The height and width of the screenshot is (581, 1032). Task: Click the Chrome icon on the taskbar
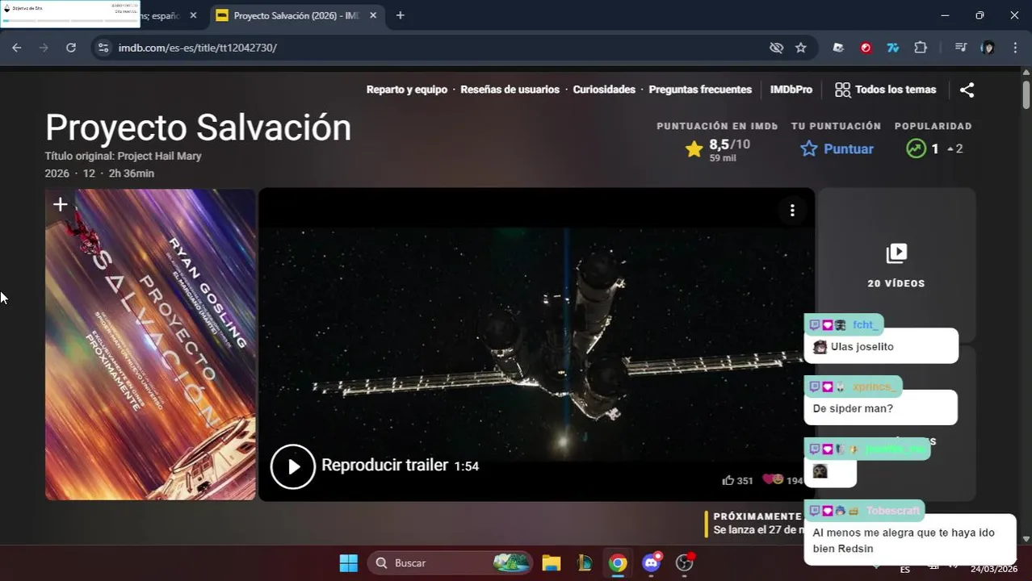click(618, 562)
